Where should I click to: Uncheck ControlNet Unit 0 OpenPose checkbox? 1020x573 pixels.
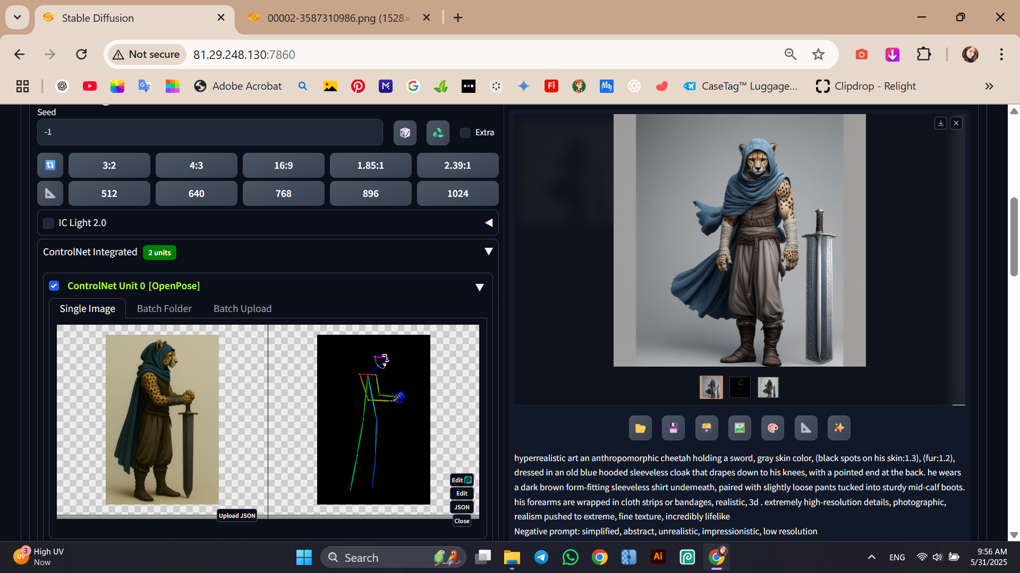tap(54, 286)
